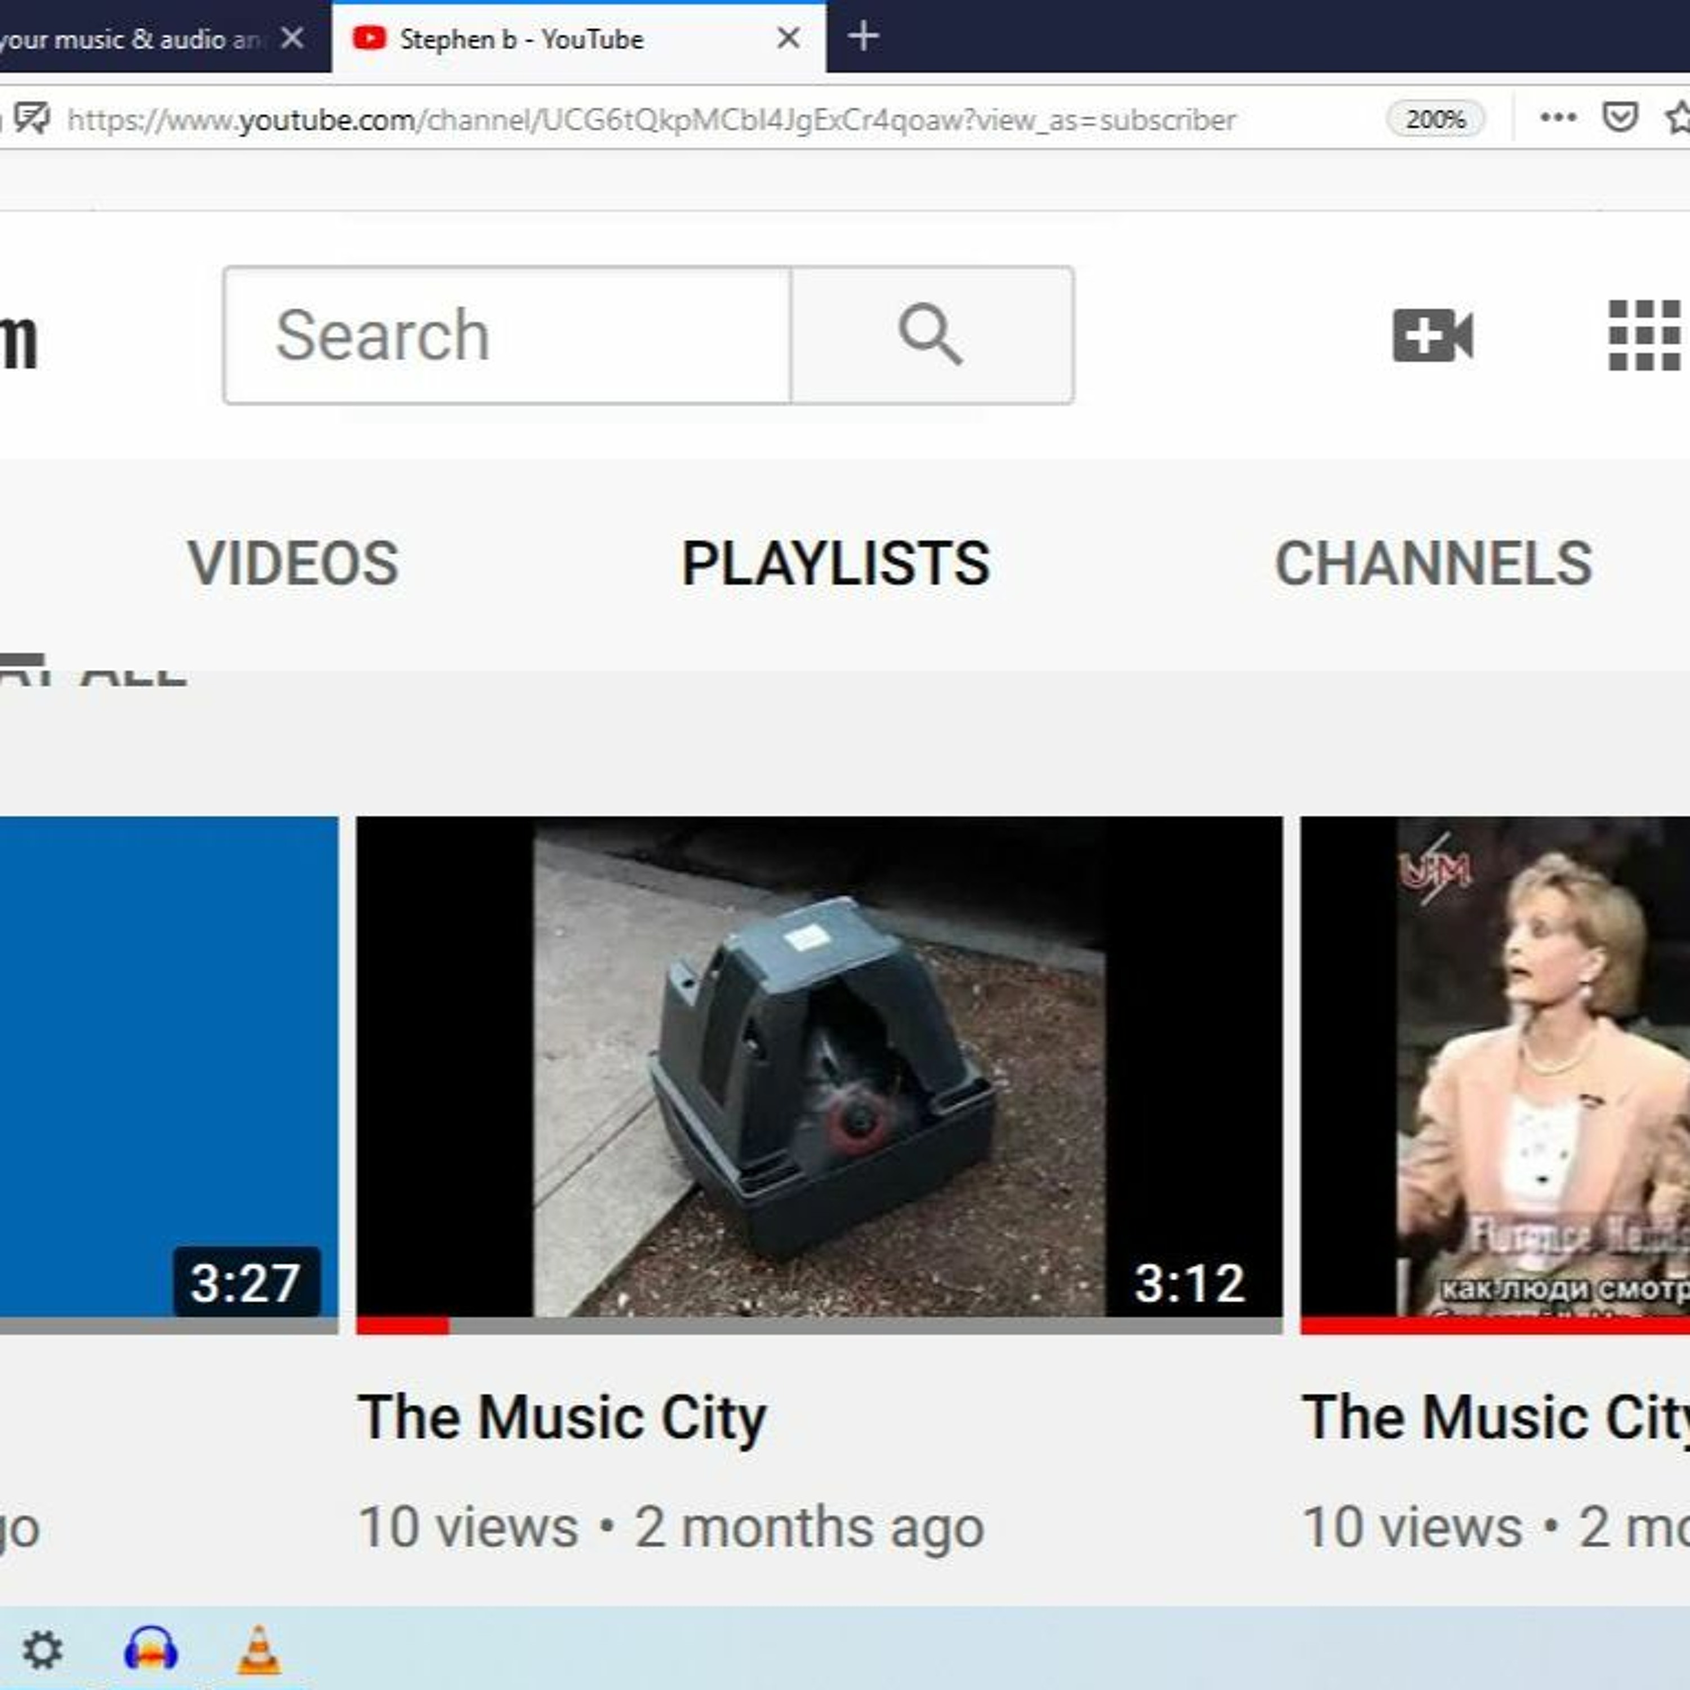The image size is (1690, 1690).
Task: Click the URL address bar
Action: click(652, 120)
